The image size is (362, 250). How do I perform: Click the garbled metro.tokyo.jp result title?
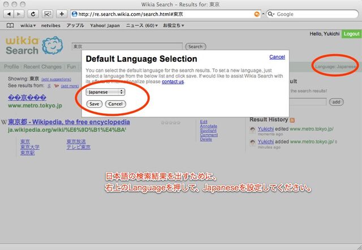click(27, 98)
